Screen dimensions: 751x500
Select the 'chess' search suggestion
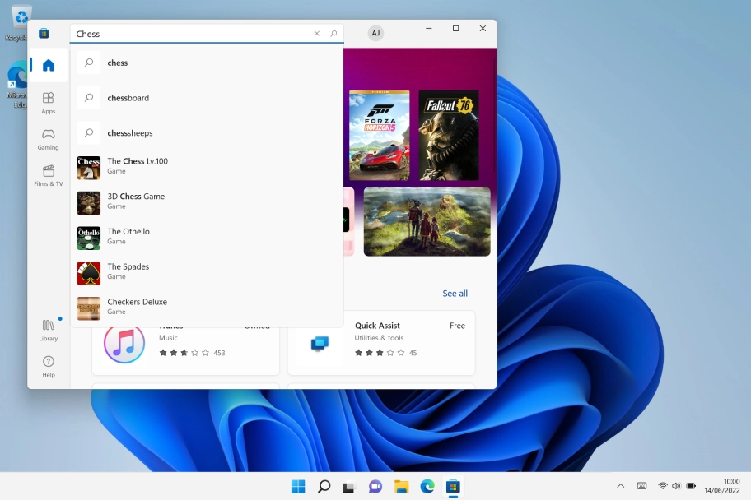click(118, 62)
